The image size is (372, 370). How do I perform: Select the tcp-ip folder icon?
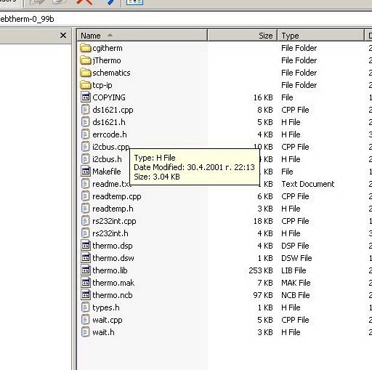85,85
